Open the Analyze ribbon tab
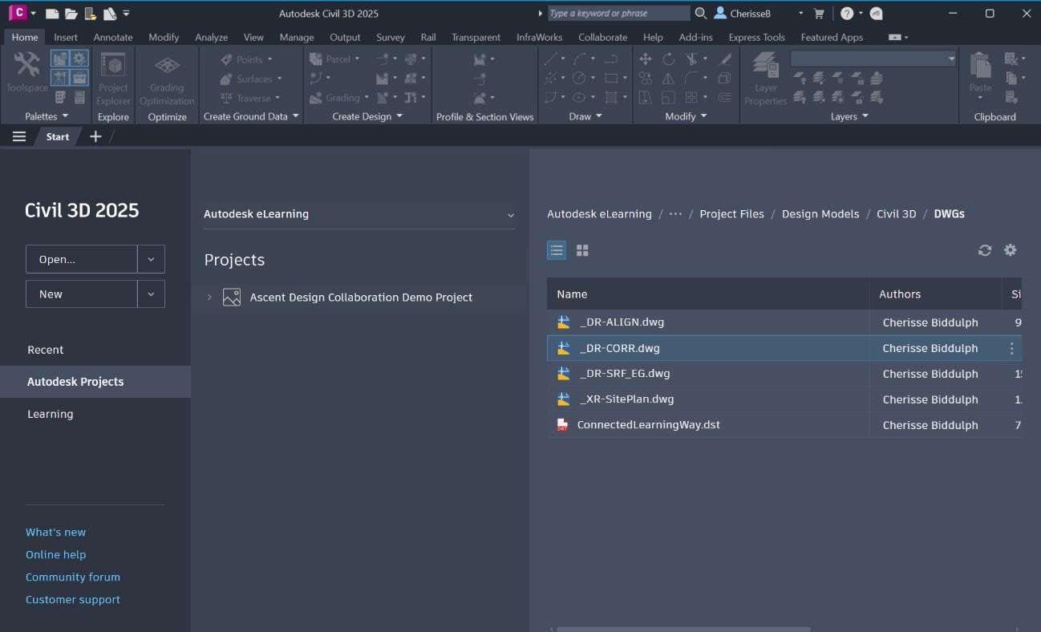Image resolution: width=1041 pixels, height=632 pixels. pos(212,37)
